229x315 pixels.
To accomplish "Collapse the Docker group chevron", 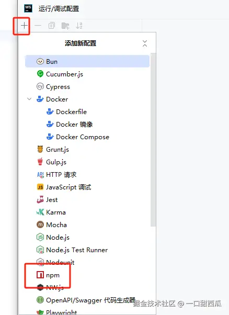I will 29,99.
